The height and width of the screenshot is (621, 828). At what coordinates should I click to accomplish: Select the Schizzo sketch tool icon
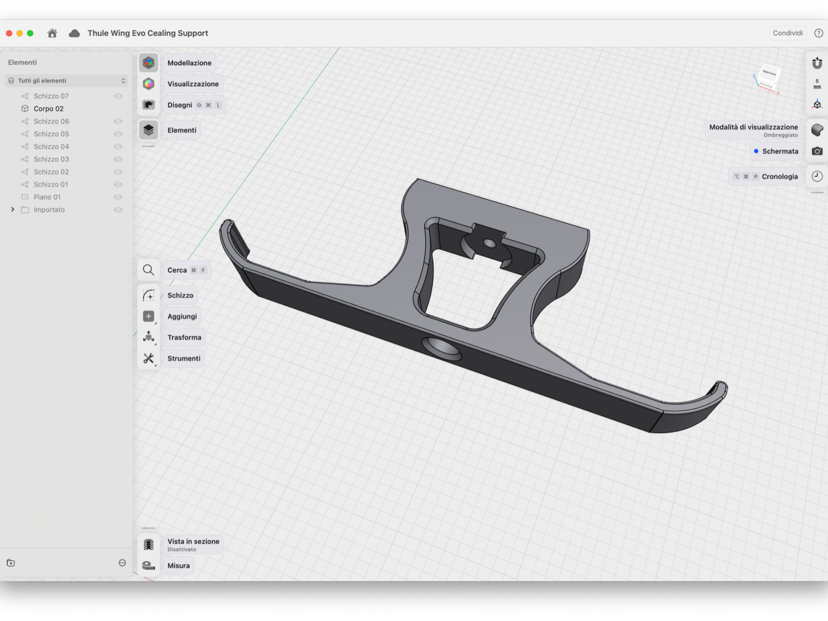pos(149,295)
